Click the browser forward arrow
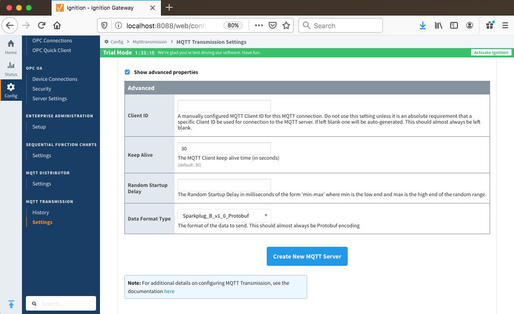514x314 pixels. (x=26, y=25)
